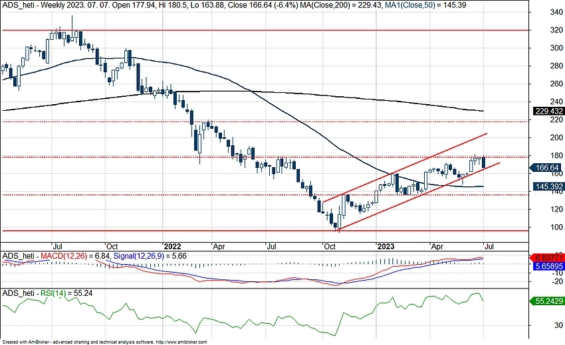Click the latest weekly candle on the chart

(485, 163)
